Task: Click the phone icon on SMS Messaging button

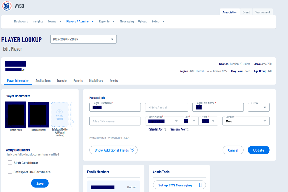Action: tap(201, 185)
